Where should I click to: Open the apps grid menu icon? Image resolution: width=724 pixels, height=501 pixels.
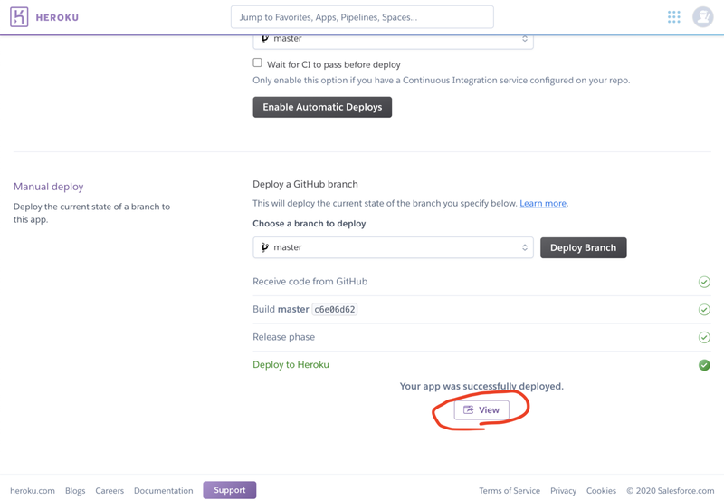click(673, 17)
